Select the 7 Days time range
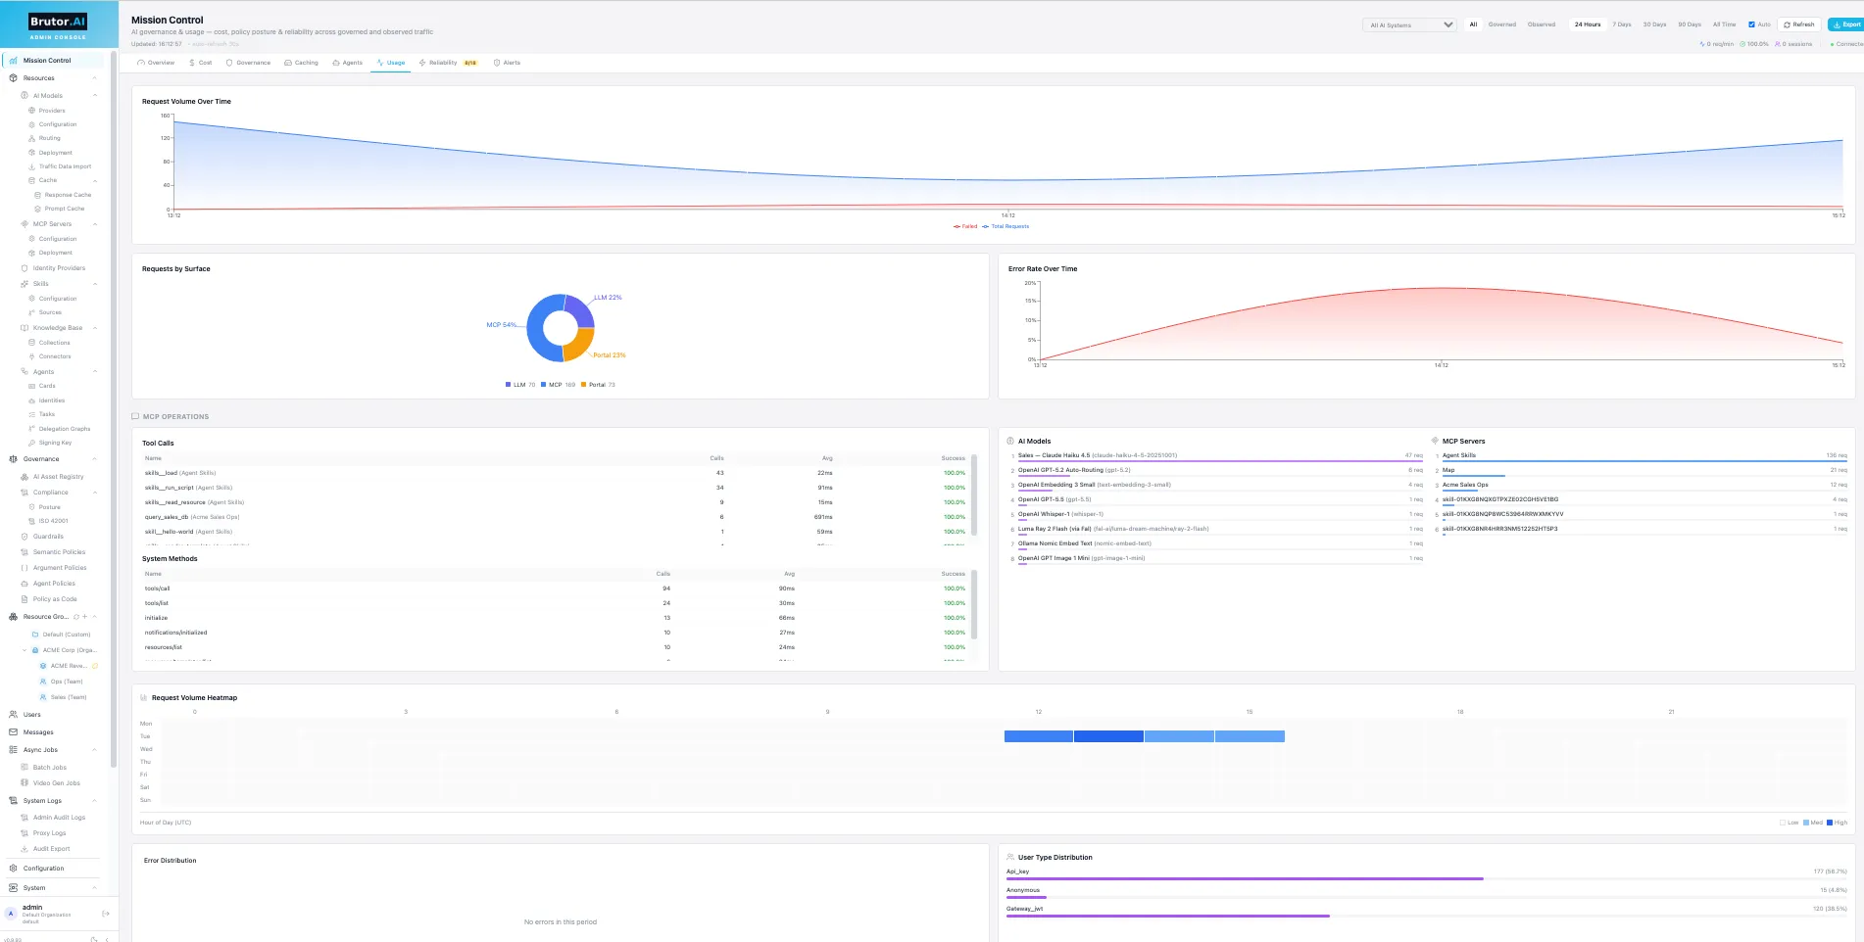Image resolution: width=1864 pixels, height=942 pixels. point(1622,24)
